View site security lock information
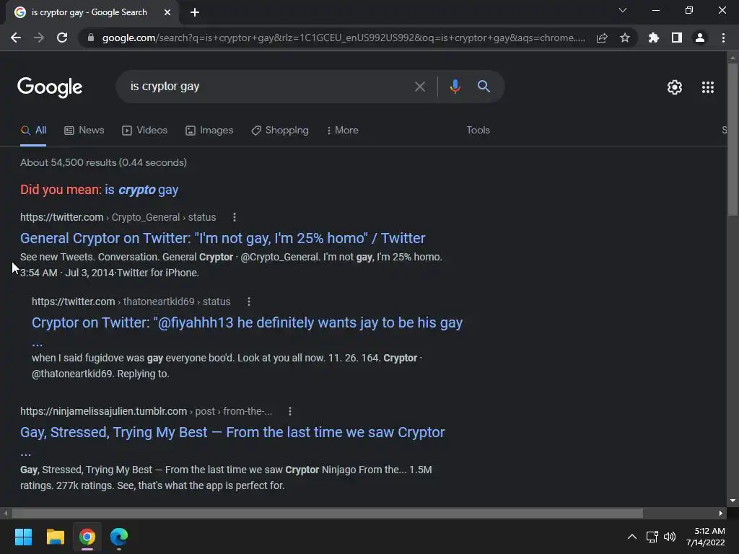The width and height of the screenshot is (739, 554). [x=91, y=38]
